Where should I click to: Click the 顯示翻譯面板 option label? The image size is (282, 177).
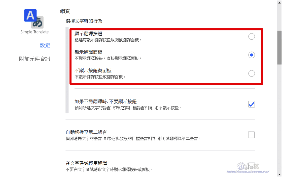(88, 52)
